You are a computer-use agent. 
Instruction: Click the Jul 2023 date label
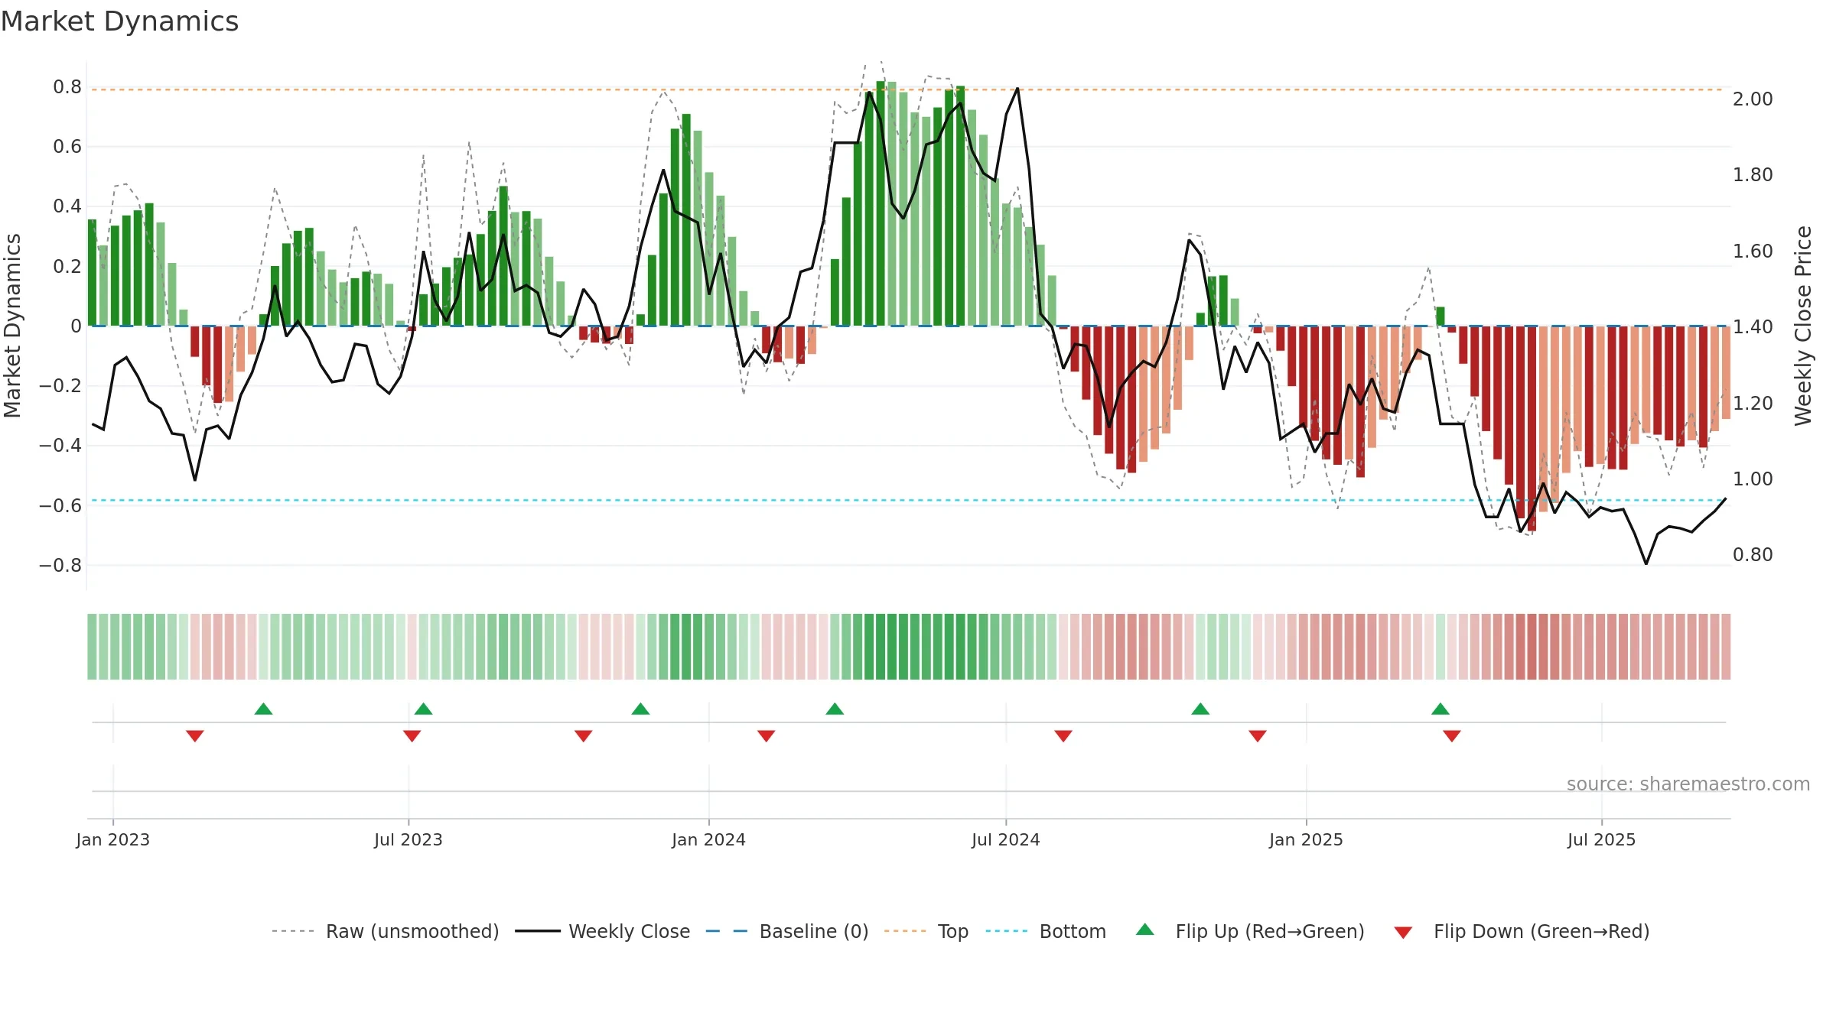409,839
